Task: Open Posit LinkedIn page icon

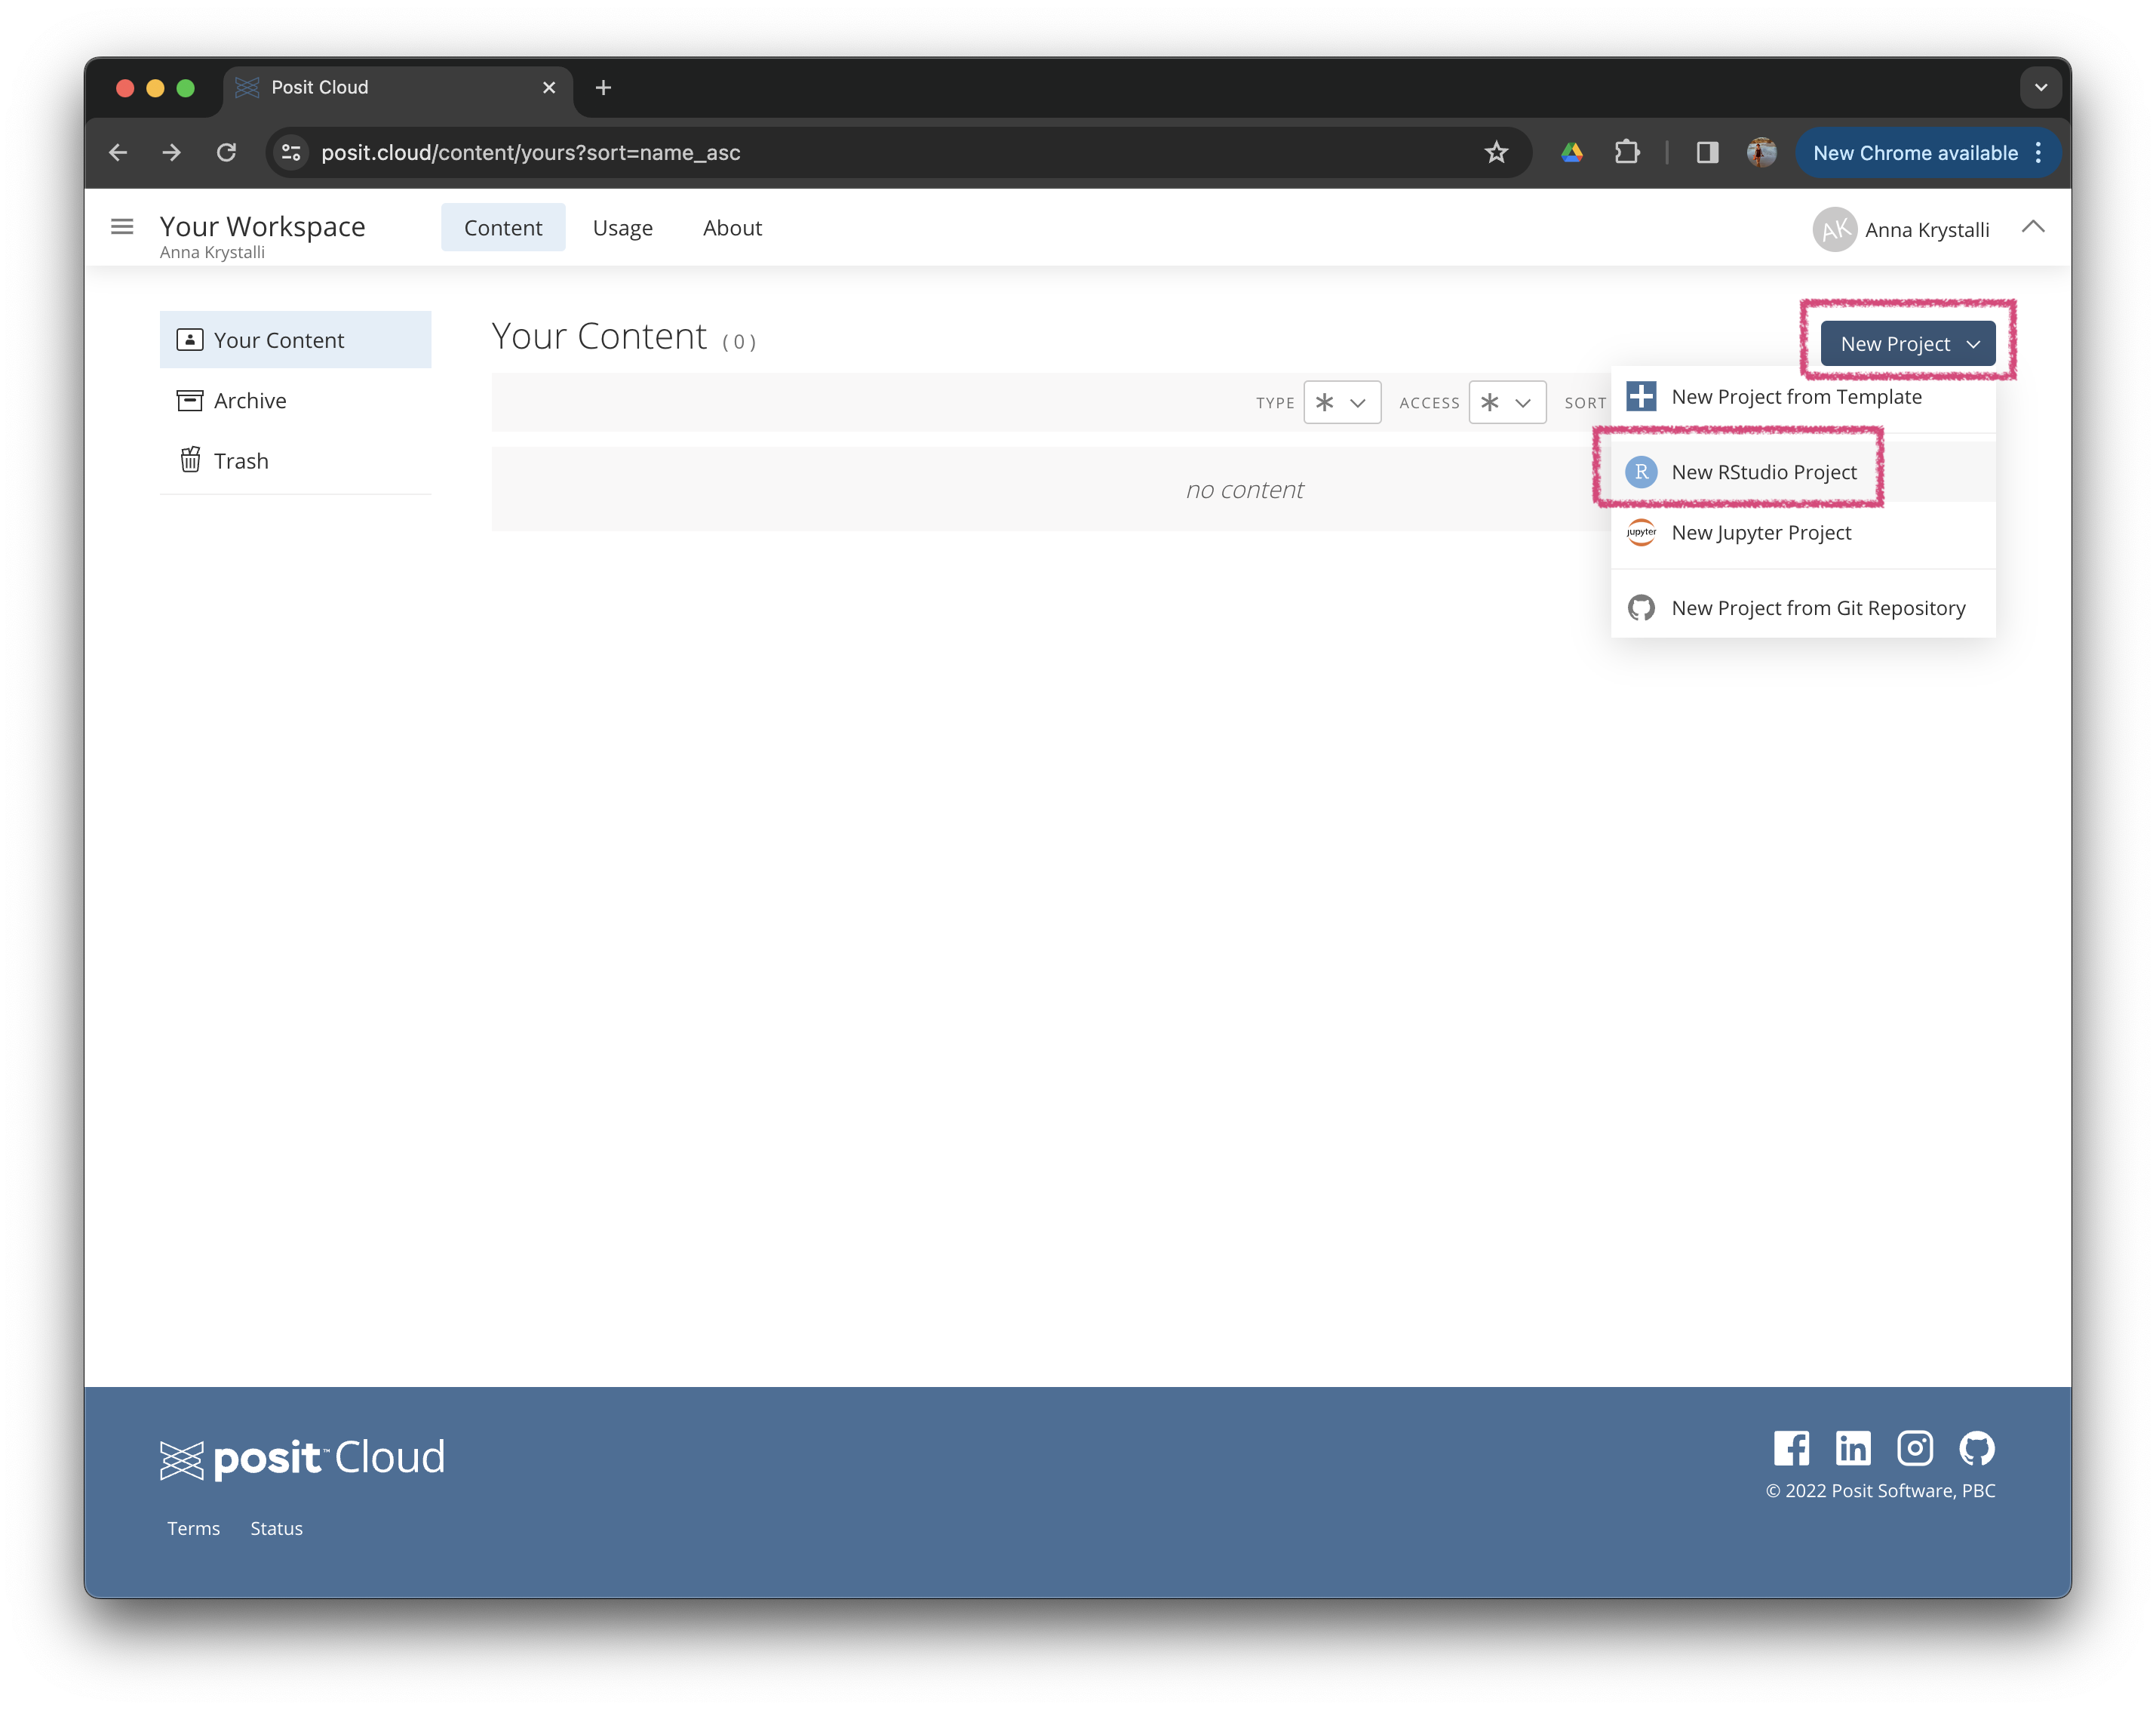Action: pyautogui.click(x=1853, y=1448)
